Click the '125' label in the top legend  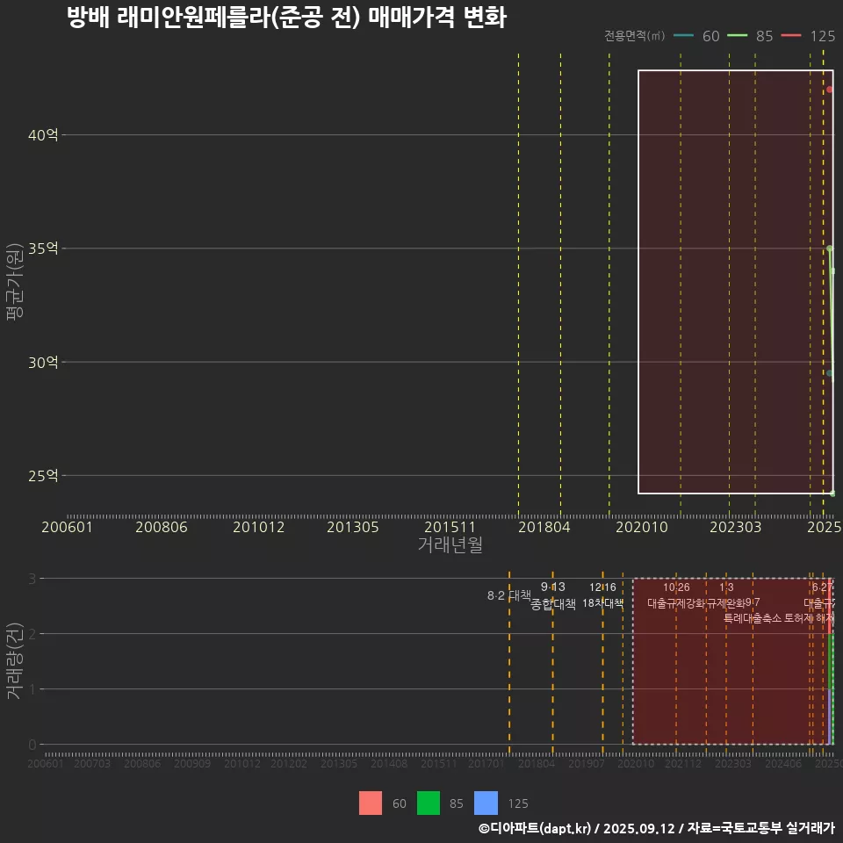[823, 36]
